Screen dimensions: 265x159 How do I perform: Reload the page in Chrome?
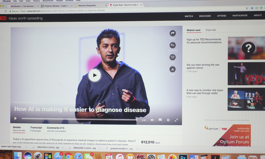point(6,11)
